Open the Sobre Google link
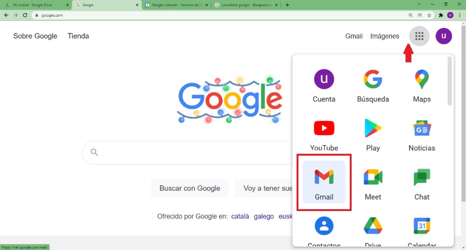Viewport: 466px width, 250px height. click(x=35, y=36)
